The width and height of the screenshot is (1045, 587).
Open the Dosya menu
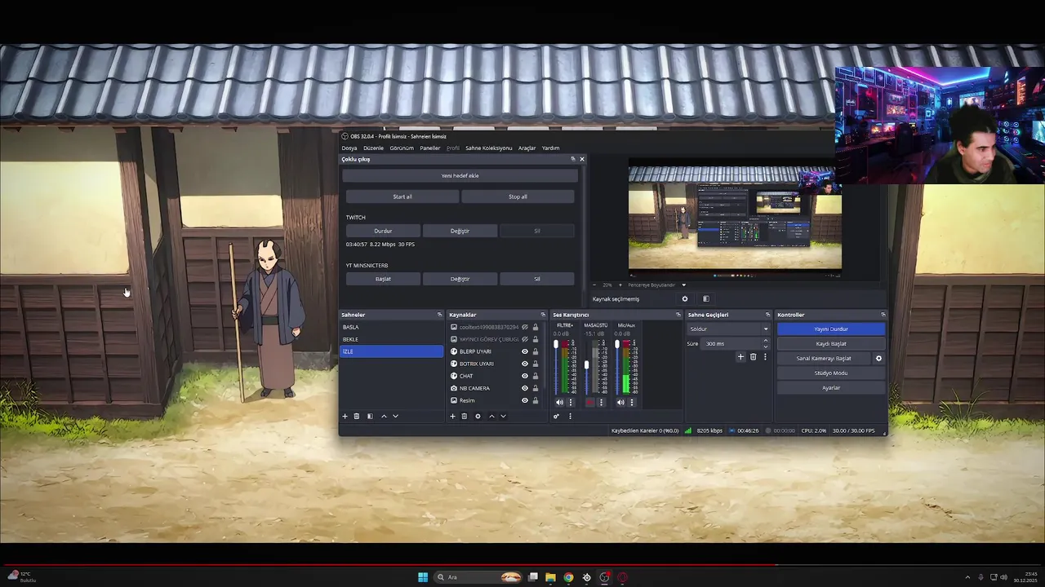click(349, 148)
